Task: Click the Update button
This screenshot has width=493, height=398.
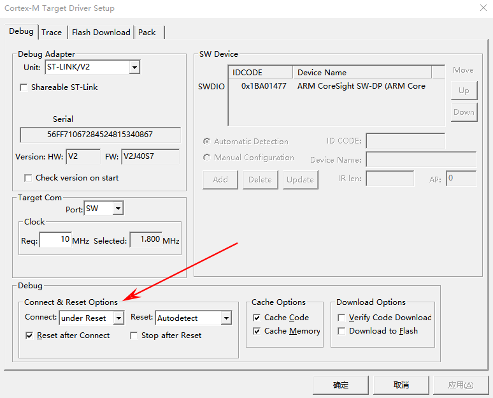Action: [x=301, y=180]
